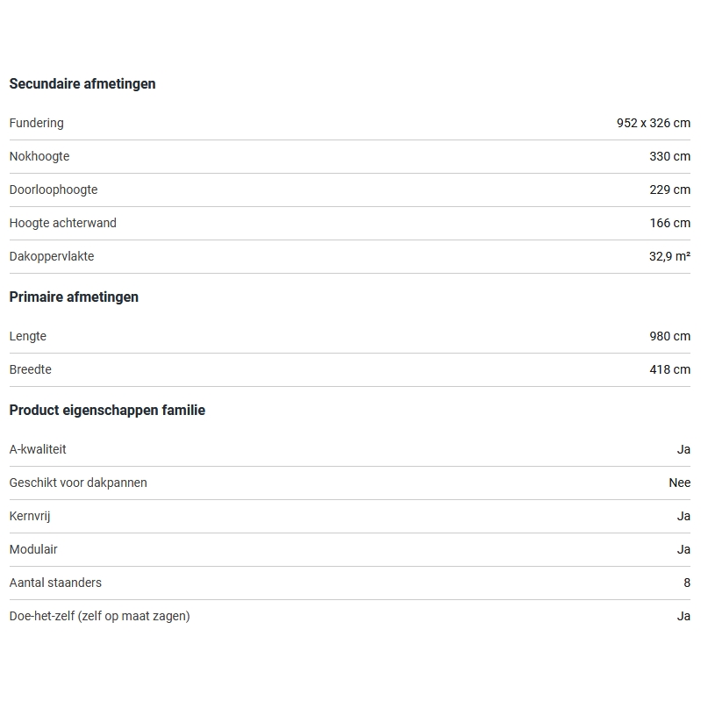701x701 pixels.
Task: Click the 980 cm length value
Action: tap(669, 337)
